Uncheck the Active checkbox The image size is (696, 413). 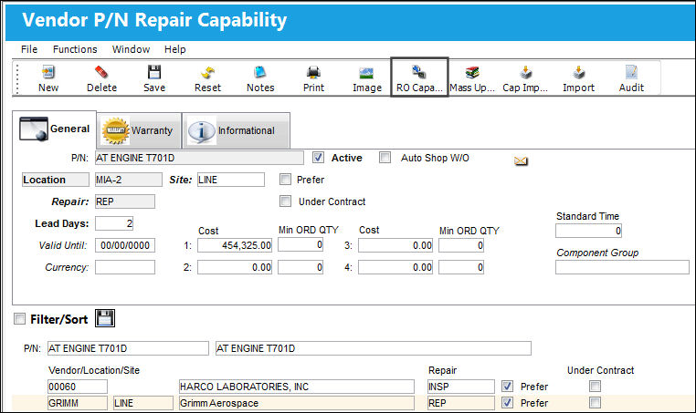[x=318, y=158]
